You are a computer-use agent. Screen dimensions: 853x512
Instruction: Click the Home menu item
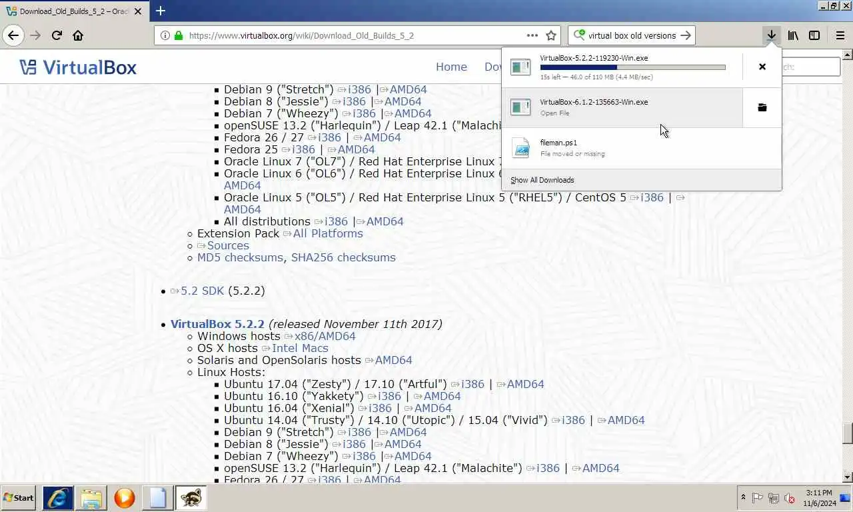(451, 67)
